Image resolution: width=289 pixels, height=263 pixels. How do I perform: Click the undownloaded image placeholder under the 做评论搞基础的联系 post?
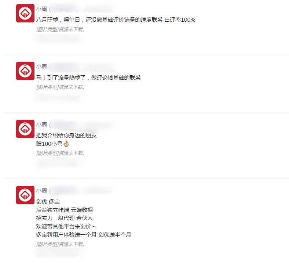pyautogui.click(x=61, y=87)
